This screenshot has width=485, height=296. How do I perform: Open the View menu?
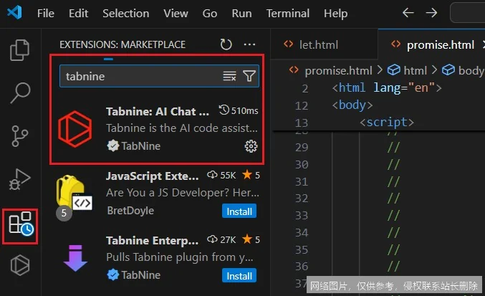tap(176, 14)
